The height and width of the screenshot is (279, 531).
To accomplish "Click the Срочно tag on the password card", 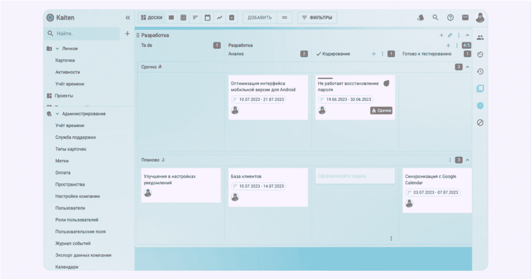I will [x=381, y=110].
